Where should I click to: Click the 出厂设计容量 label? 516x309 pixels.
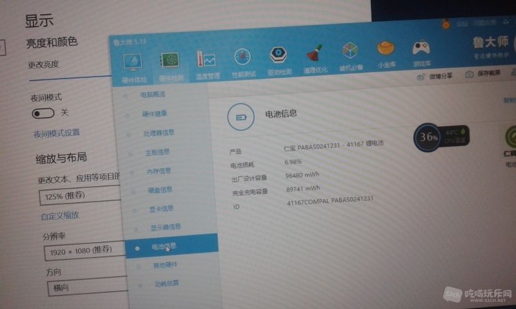[249, 178]
